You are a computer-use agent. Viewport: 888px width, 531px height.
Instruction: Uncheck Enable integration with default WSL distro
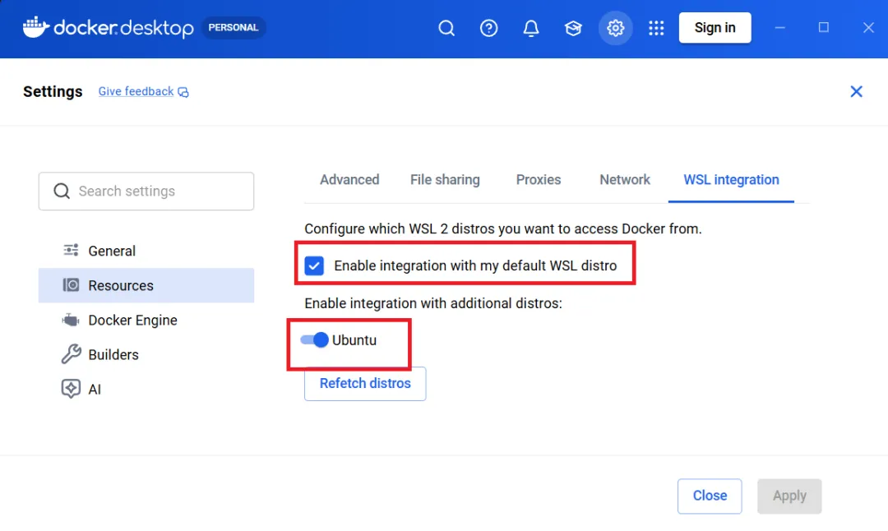click(314, 265)
